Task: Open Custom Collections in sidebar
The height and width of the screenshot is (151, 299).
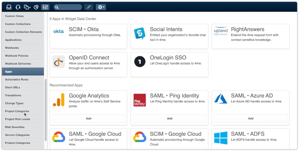Action: [23, 24]
